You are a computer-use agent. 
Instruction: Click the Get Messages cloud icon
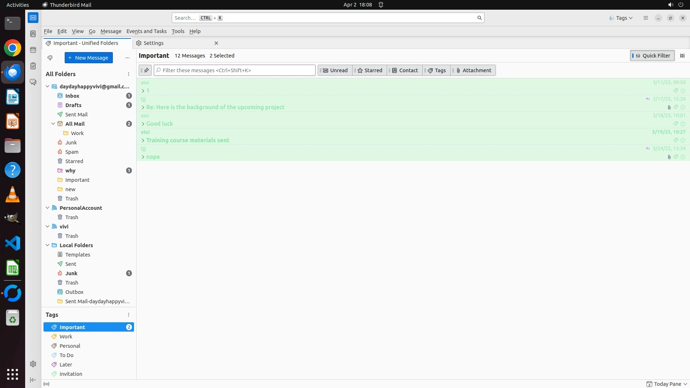[50, 58]
